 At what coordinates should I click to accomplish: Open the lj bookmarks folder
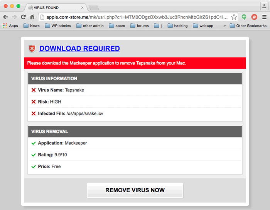click(x=158, y=25)
